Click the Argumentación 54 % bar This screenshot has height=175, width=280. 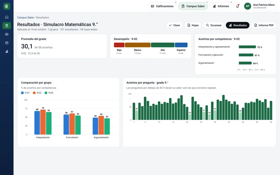245,63
